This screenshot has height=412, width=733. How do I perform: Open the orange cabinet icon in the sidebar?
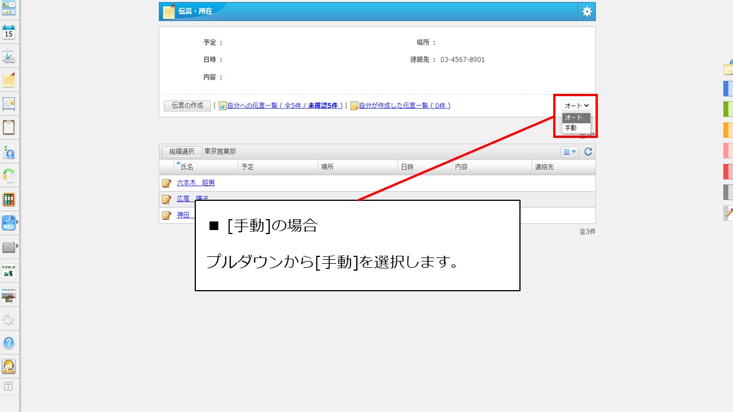(x=9, y=200)
